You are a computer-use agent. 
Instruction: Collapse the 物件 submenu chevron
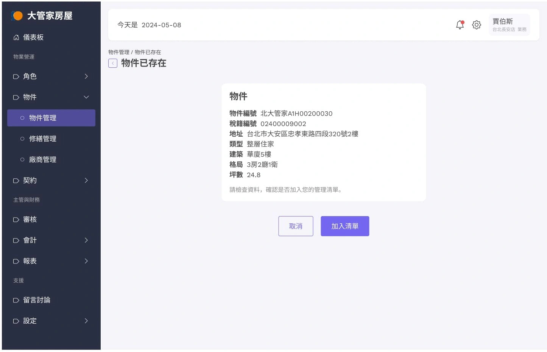pyautogui.click(x=86, y=97)
